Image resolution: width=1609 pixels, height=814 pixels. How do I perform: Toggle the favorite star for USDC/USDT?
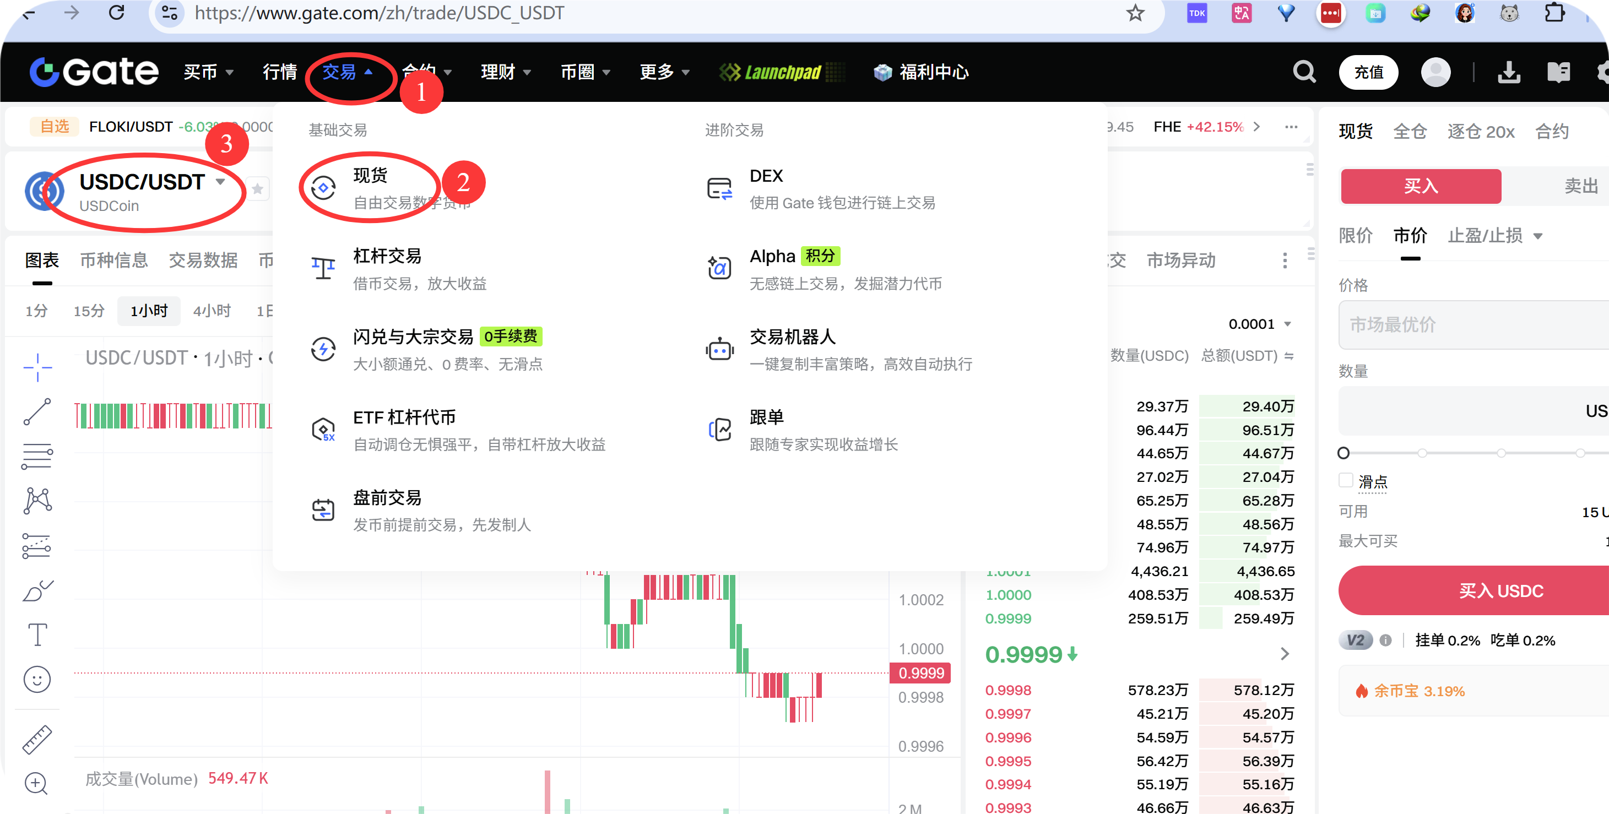tap(257, 188)
